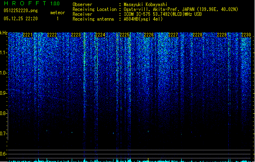Click time marker 2225
The height and width of the screenshot is (162, 255).
pyautogui.click(x=124, y=35)
